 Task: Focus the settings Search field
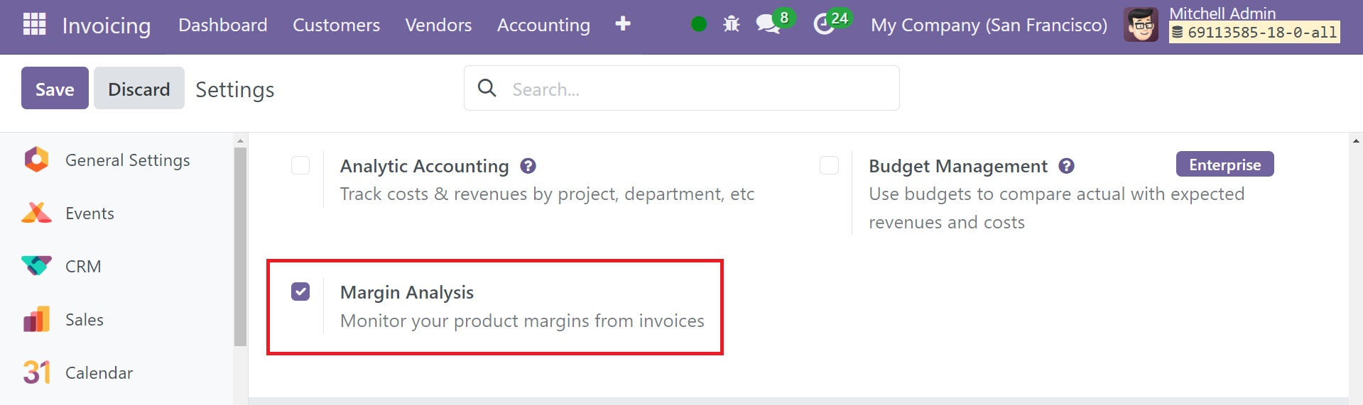tap(682, 88)
